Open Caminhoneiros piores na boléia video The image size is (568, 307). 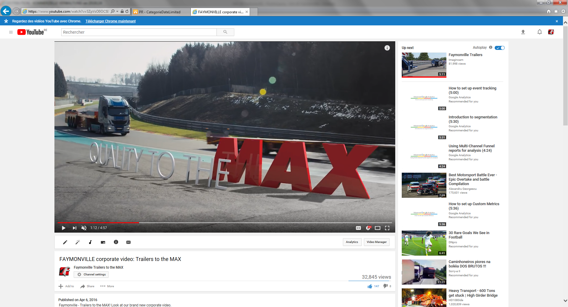click(x=469, y=264)
